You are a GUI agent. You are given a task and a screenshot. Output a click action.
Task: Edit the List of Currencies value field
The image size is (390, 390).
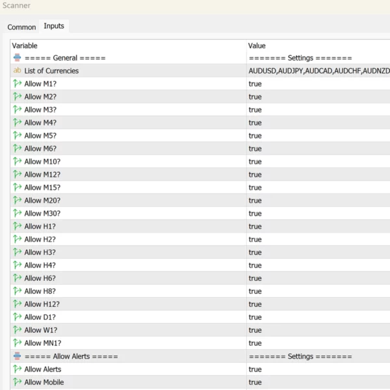(318, 71)
